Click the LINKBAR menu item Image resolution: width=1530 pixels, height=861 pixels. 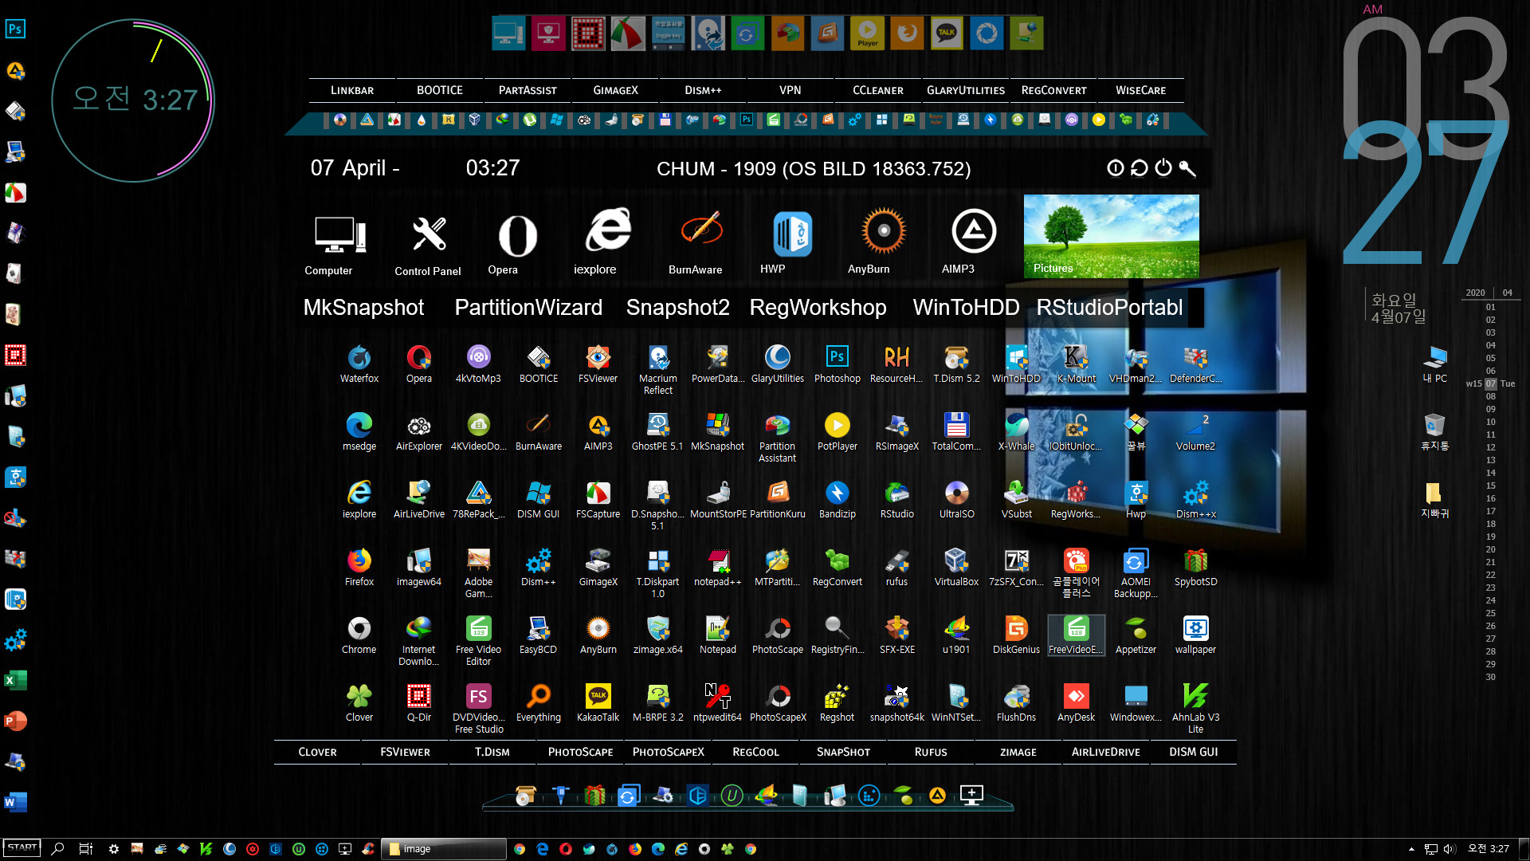click(352, 90)
